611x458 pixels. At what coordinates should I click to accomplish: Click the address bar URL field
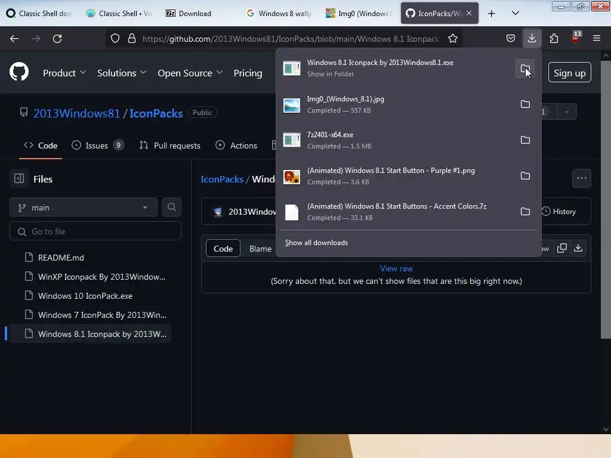[291, 39]
